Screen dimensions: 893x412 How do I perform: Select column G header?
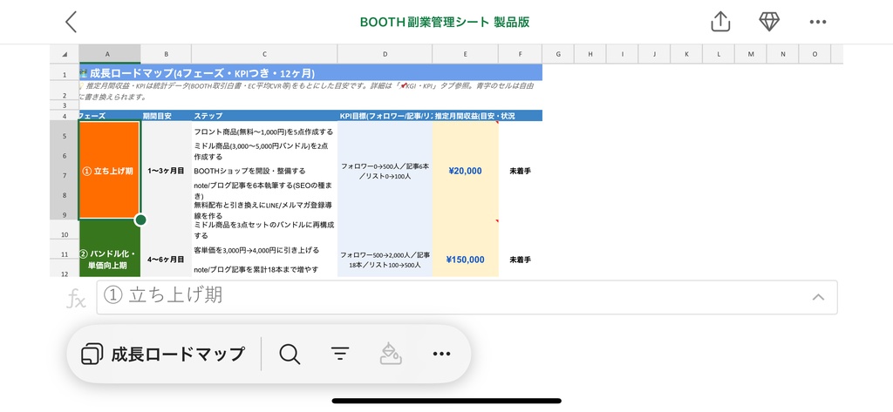point(558,54)
